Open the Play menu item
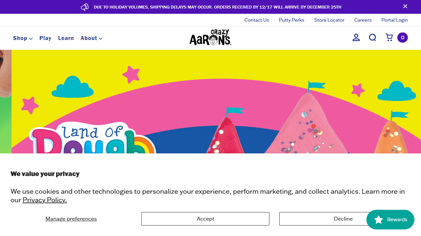Screen dimensions: 421x236 [x=45, y=38]
